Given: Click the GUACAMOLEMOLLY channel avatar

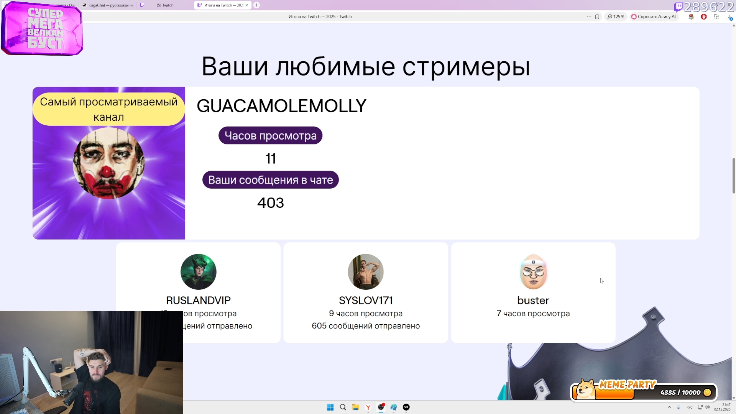Looking at the screenshot, I should [108, 163].
